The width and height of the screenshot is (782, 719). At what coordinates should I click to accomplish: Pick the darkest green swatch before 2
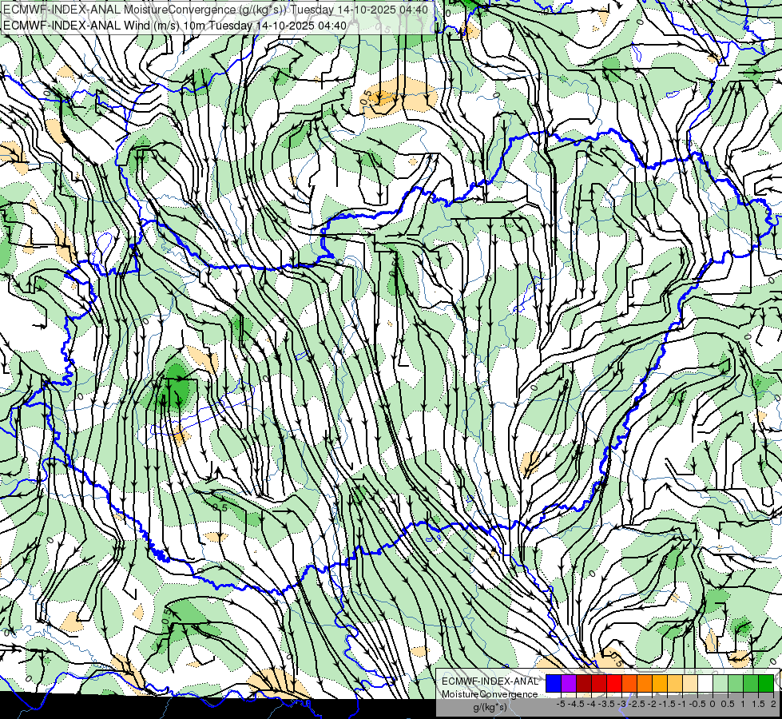click(766, 683)
